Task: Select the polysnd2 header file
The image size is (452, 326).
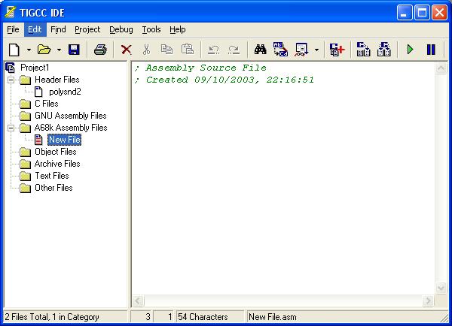Action: tap(65, 92)
